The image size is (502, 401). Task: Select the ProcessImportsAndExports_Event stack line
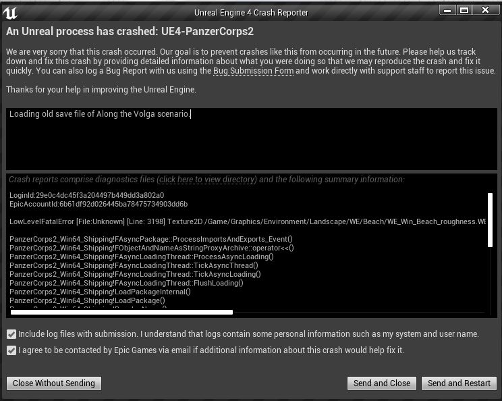pyautogui.click(x=150, y=239)
